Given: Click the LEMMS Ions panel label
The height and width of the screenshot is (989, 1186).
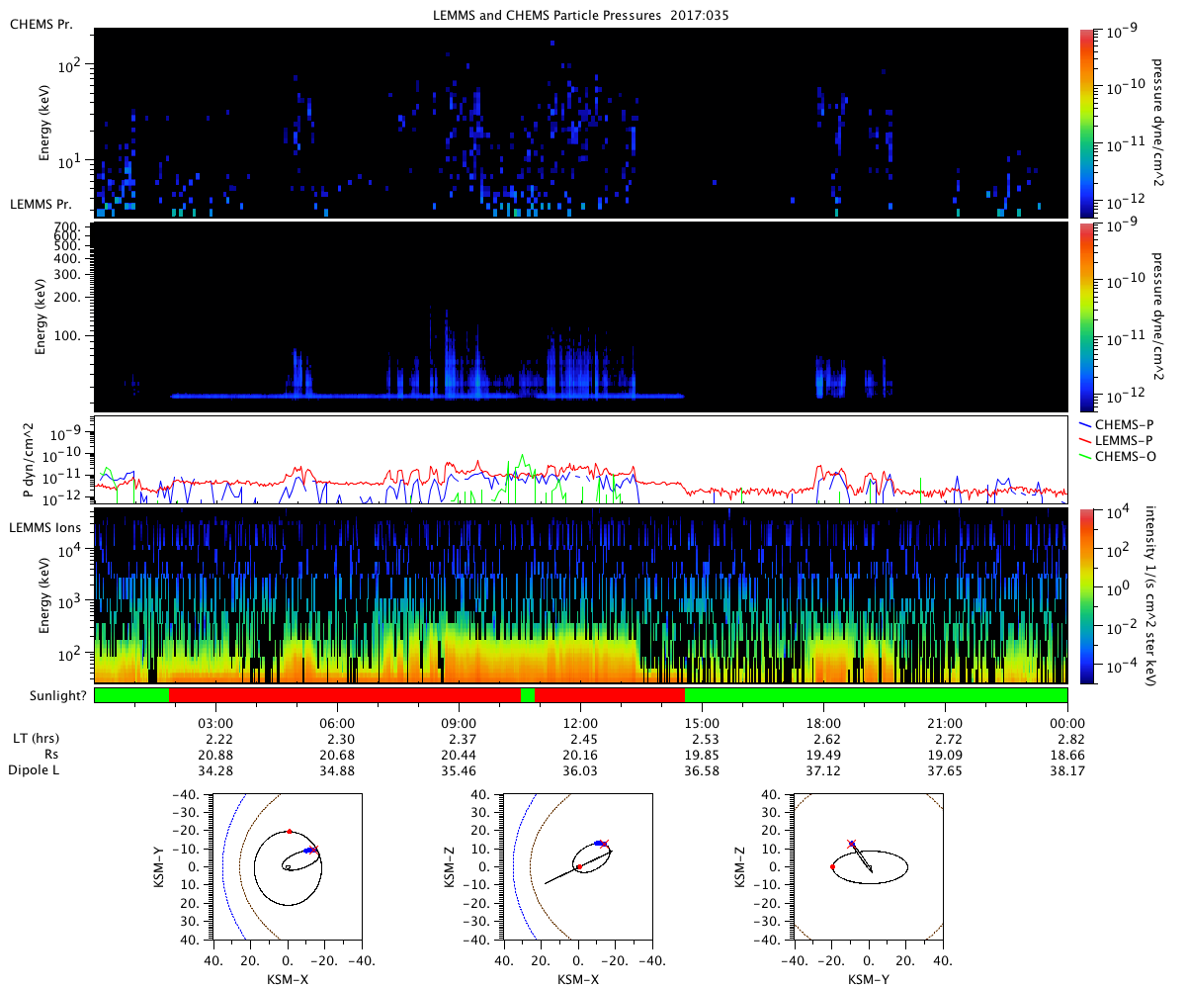Looking at the screenshot, I should pyautogui.click(x=45, y=529).
